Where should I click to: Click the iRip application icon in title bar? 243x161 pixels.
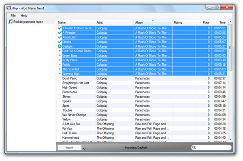pos(9,8)
